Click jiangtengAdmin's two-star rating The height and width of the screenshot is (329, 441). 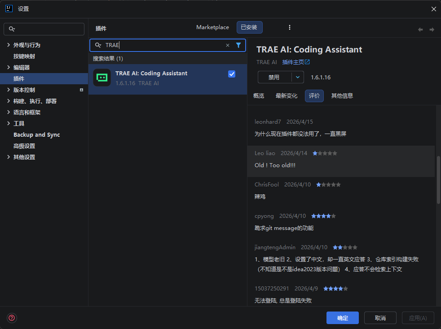coord(345,247)
